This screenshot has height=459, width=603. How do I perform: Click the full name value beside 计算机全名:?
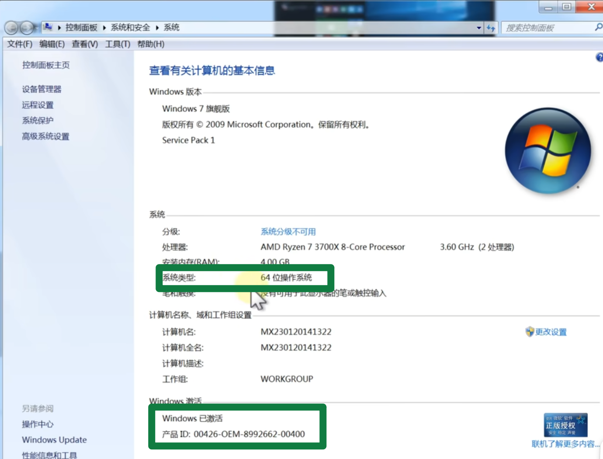[x=296, y=348]
